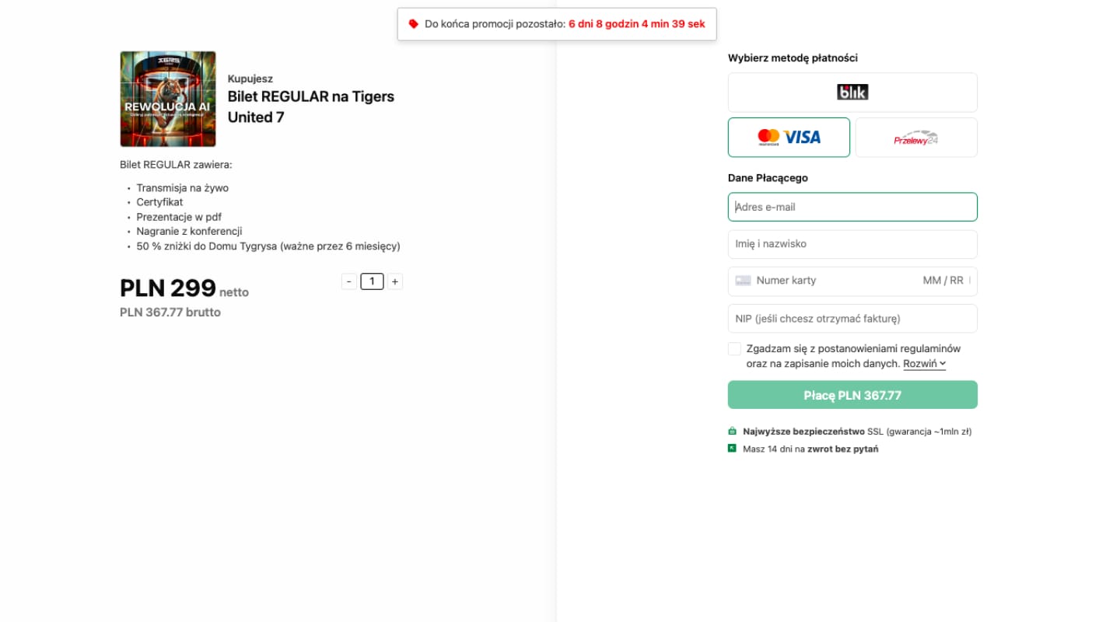Expand the terms with Rozwiń link
This screenshot has width=1120, height=622.
point(924,364)
